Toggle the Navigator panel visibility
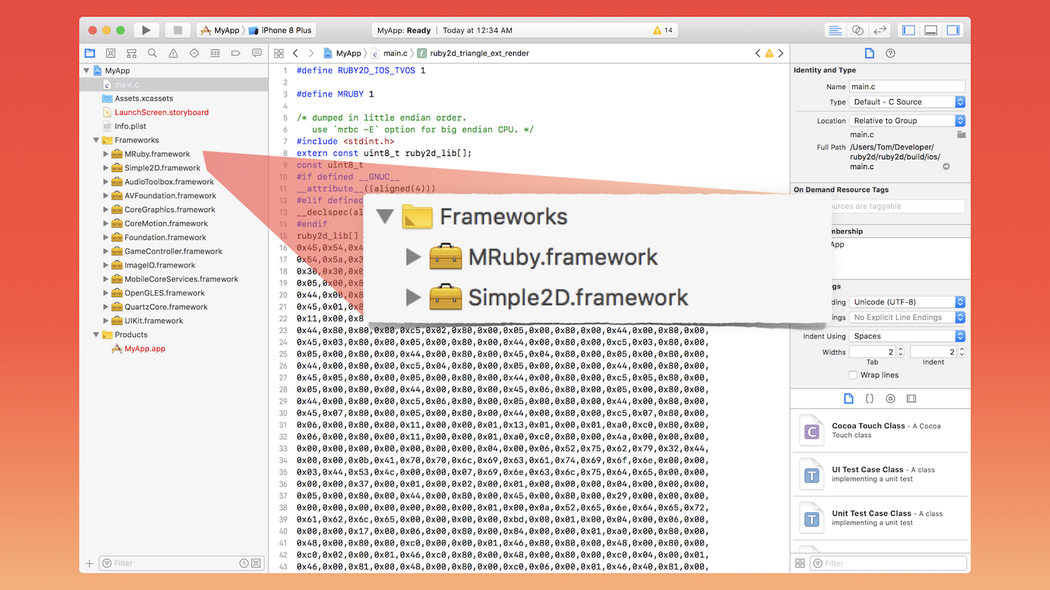The image size is (1050, 590). pyautogui.click(x=909, y=30)
